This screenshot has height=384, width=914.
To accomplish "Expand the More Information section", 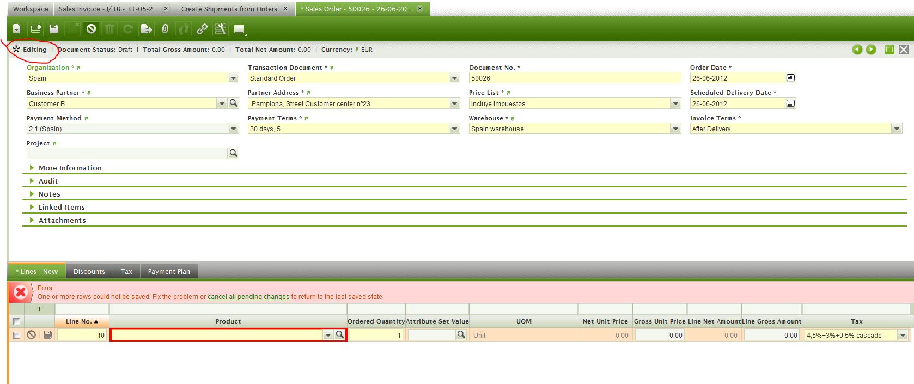I will click(x=70, y=168).
